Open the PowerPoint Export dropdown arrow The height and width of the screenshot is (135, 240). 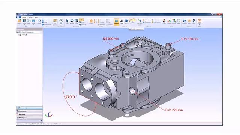click(199, 25)
